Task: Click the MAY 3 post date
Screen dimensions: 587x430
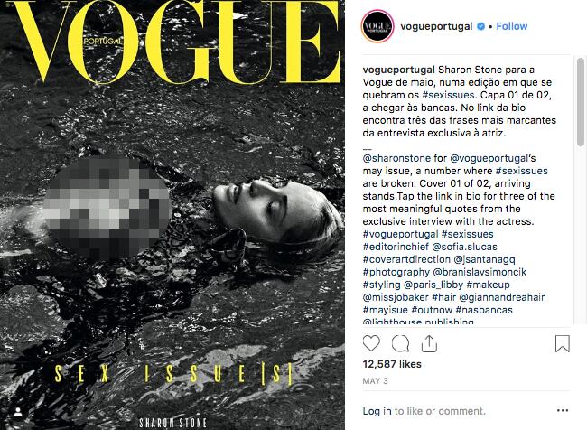Action: pyautogui.click(x=375, y=381)
